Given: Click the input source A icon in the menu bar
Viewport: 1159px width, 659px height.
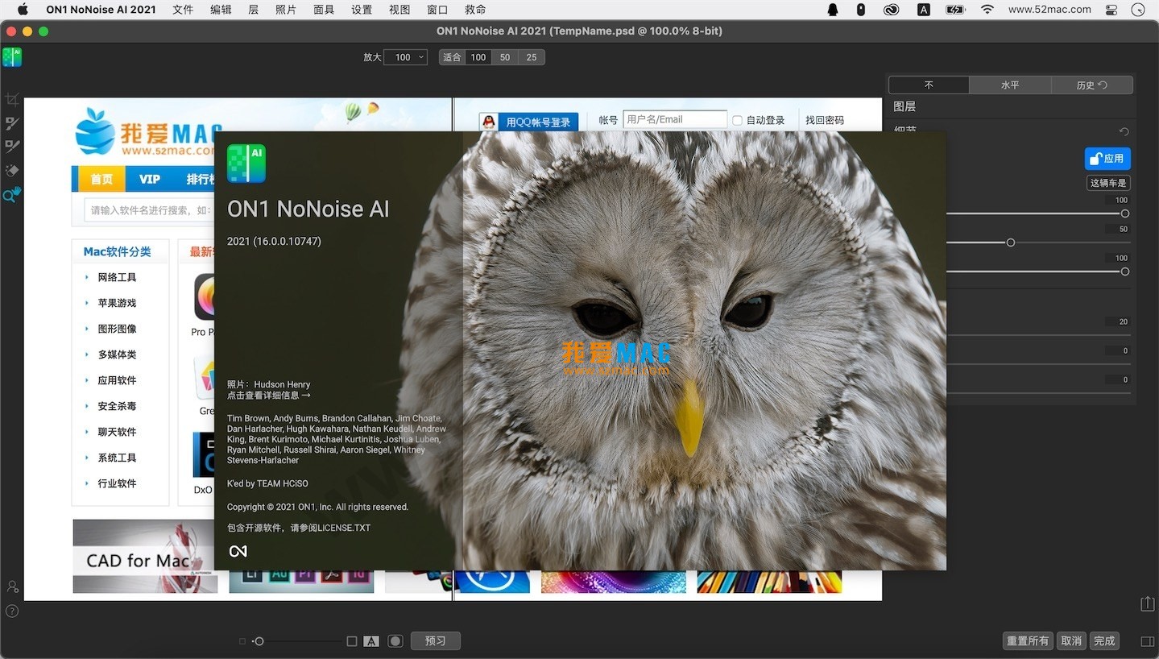Looking at the screenshot, I should pyautogui.click(x=924, y=10).
